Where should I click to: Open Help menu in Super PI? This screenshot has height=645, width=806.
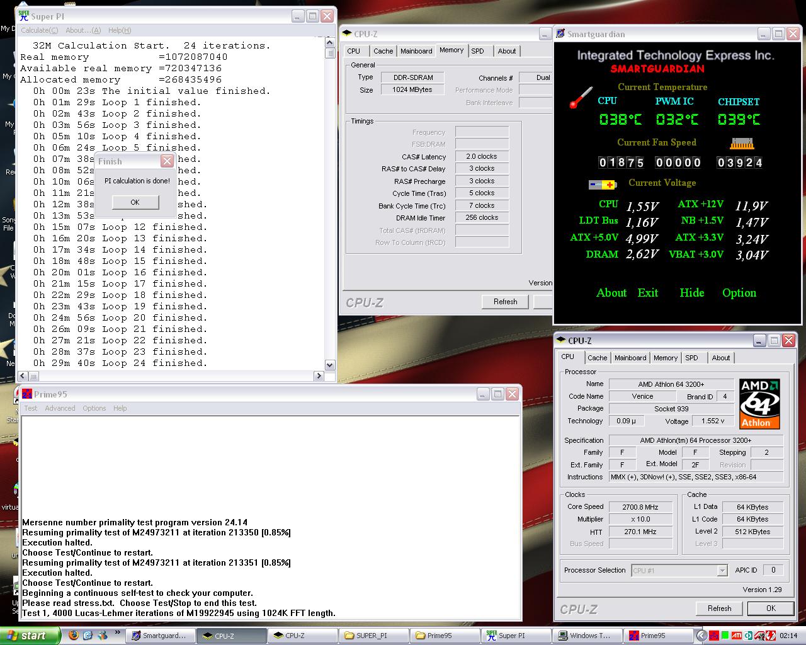click(x=120, y=30)
